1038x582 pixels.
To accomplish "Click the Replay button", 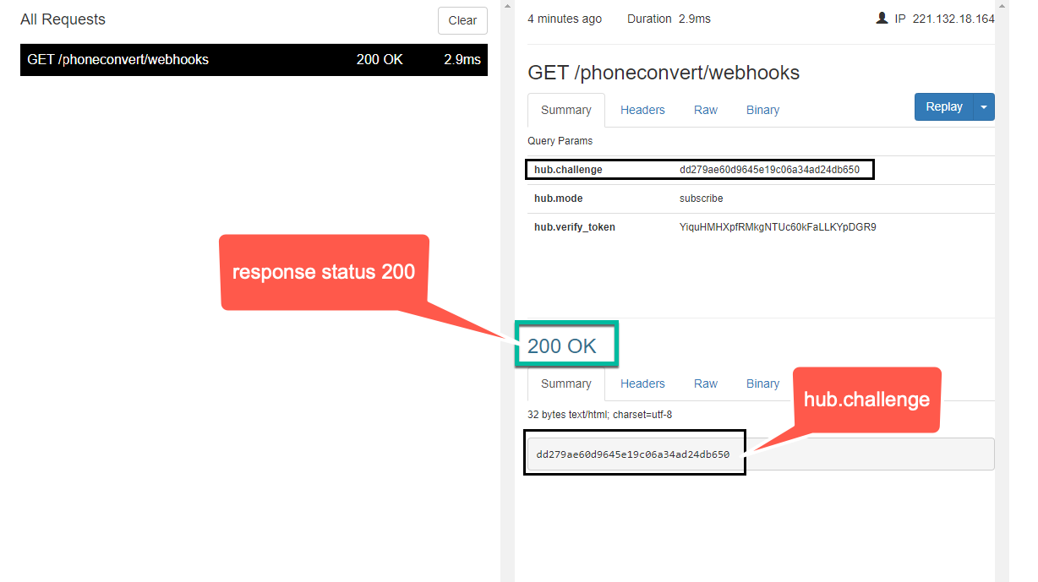I will coord(943,106).
